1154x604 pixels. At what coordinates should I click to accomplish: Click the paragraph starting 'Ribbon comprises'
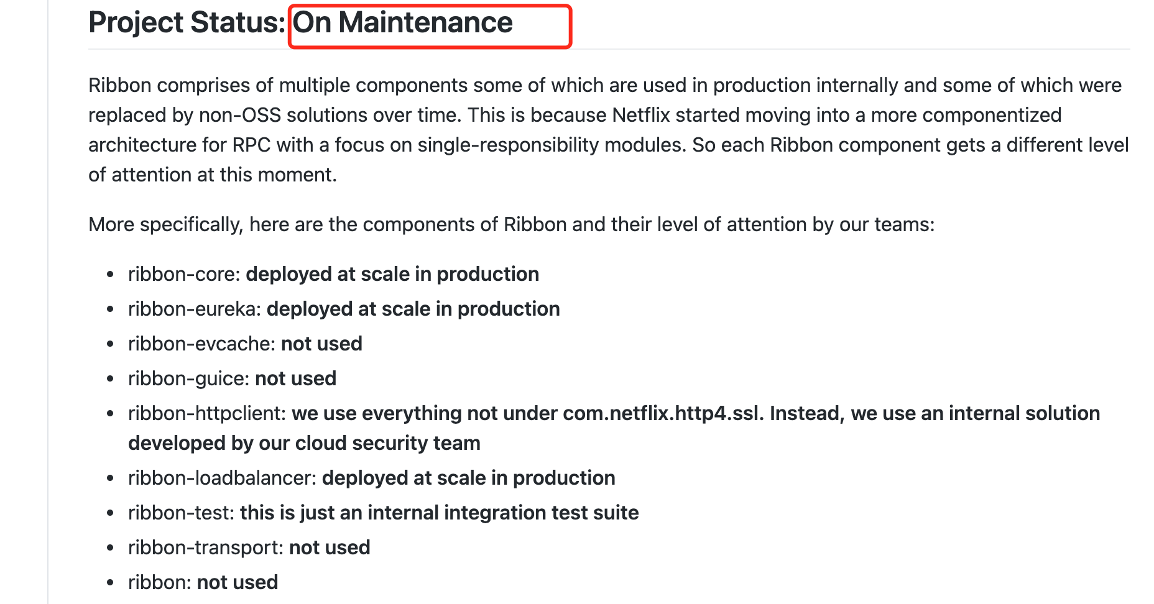[x=608, y=130]
